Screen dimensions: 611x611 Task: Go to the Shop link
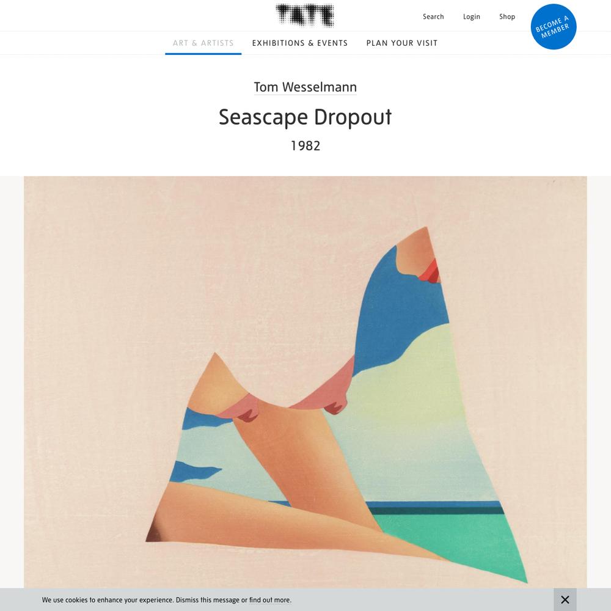(507, 16)
